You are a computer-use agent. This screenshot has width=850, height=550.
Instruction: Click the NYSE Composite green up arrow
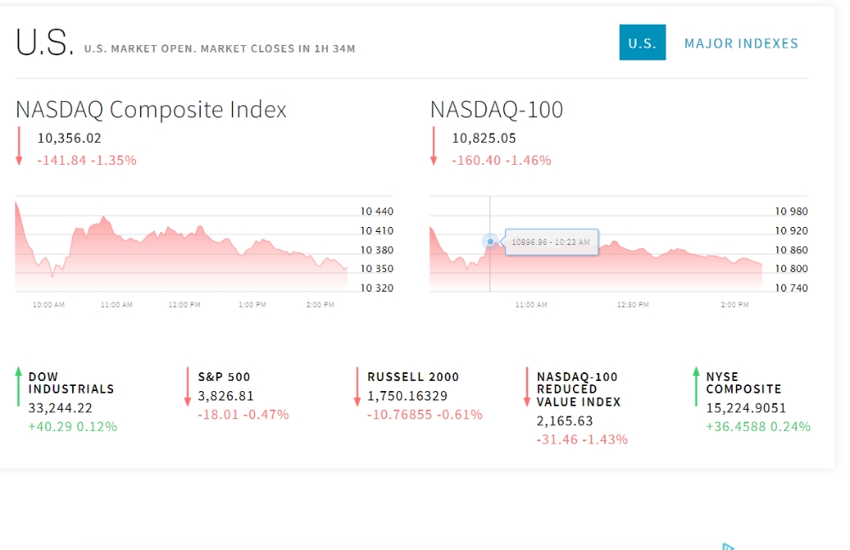pyautogui.click(x=696, y=387)
